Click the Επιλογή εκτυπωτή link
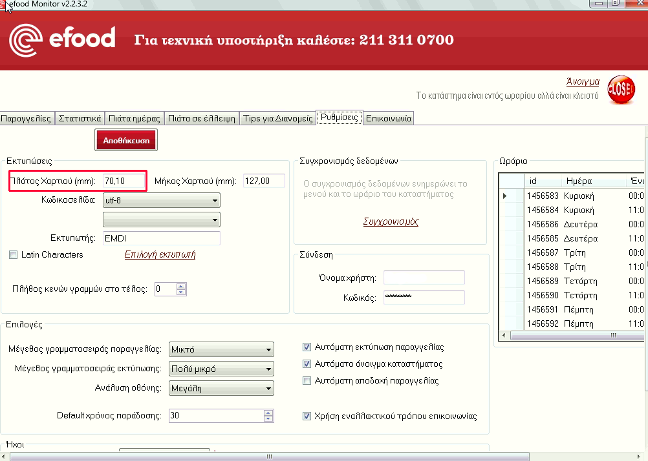 tap(160, 254)
